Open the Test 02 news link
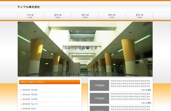Image resolution: width=171 pixels, height=111 pixels. [34, 104]
